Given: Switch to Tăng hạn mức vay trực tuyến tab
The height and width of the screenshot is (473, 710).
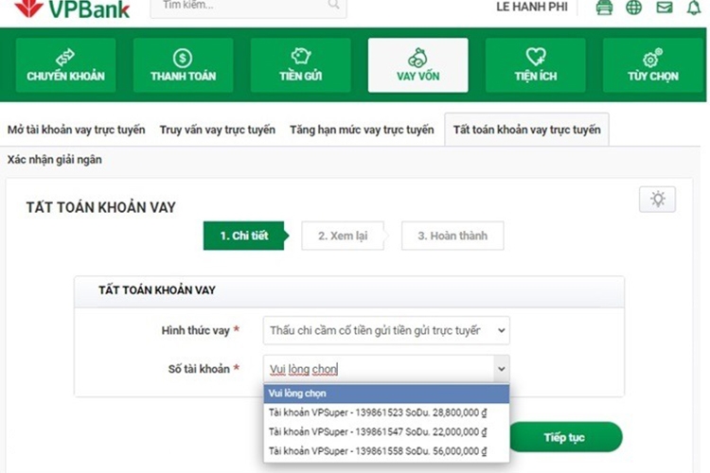Looking at the screenshot, I should [x=362, y=130].
